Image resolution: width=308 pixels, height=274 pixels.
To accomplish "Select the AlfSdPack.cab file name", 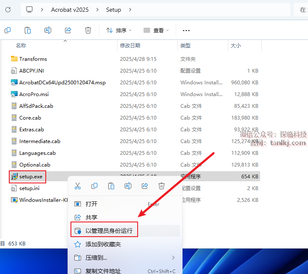I will click(x=36, y=106).
